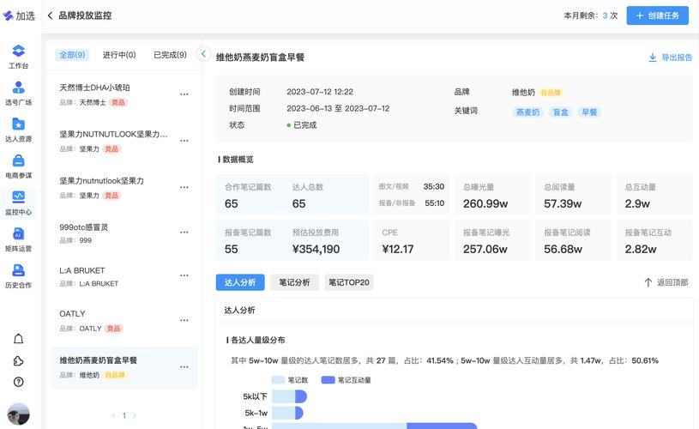Screen dimensions: 699x429
Task: Open more options for OATLY task
Action: [x=184, y=321]
